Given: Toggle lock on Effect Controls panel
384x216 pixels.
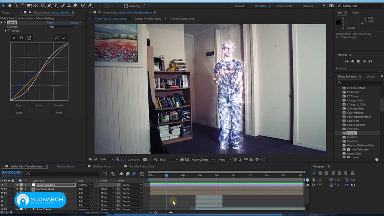Looking at the screenshot, I should click(x=30, y=12).
